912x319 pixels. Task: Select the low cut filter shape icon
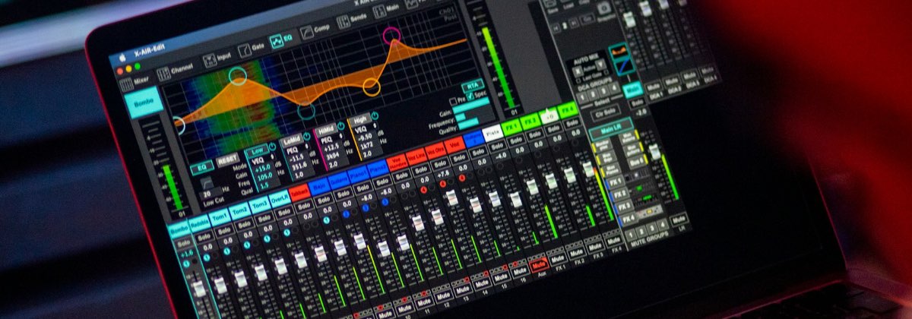coord(206,182)
